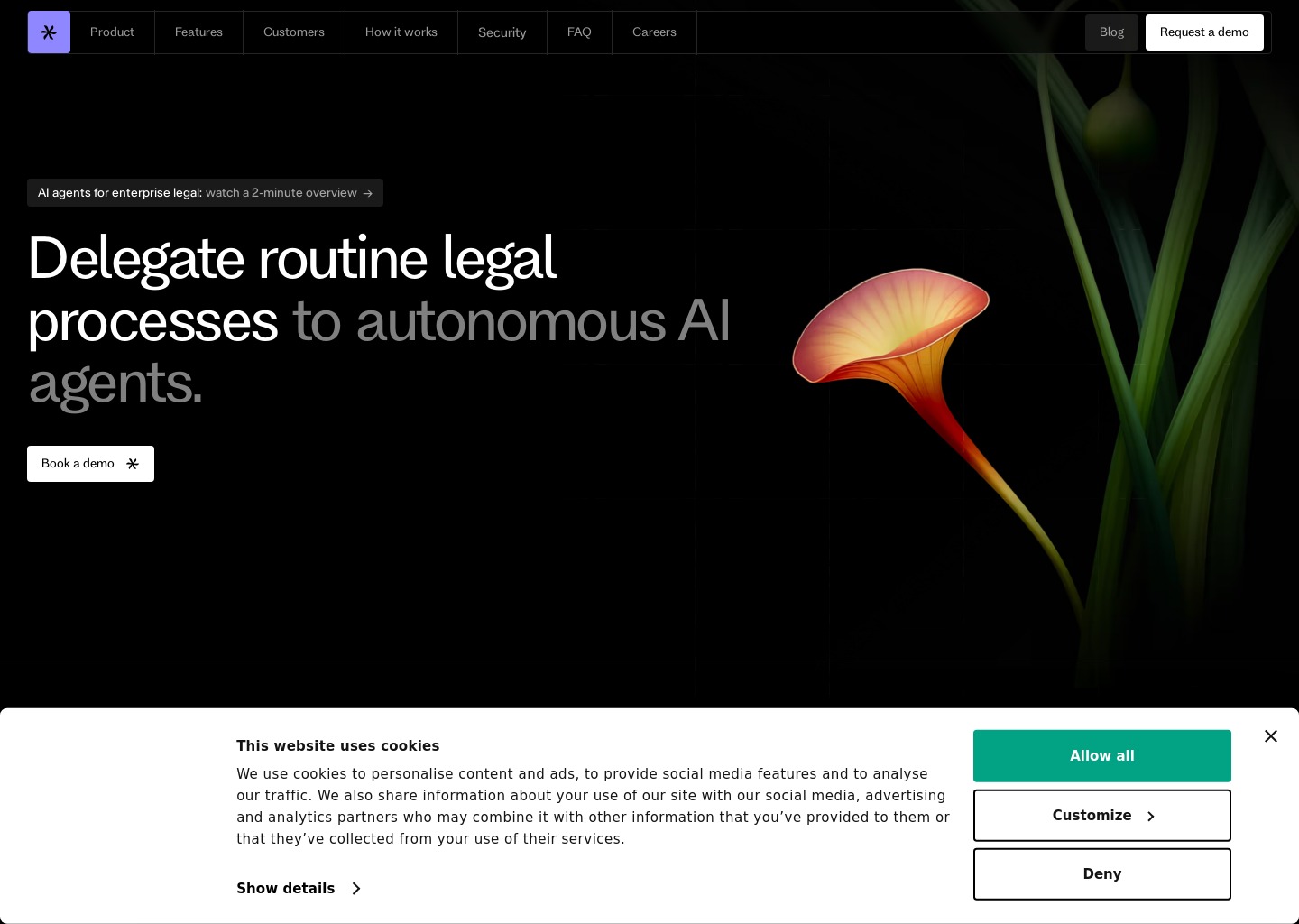Open the Product menu item
This screenshot has height=924, width=1299.
(x=112, y=32)
